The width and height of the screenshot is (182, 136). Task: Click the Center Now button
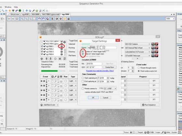tap(110, 67)
